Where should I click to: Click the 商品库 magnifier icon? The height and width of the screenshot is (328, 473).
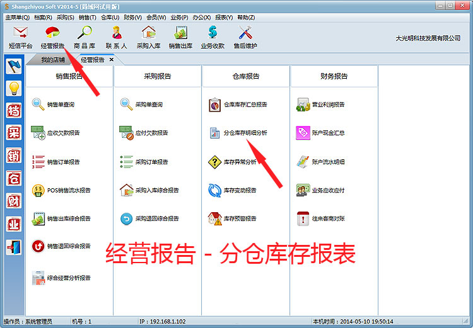coord(85,37)
